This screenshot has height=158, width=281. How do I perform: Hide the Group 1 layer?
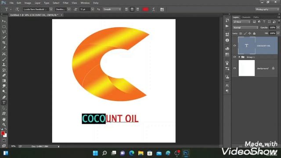pyautogui.click(x=234, y=57)
